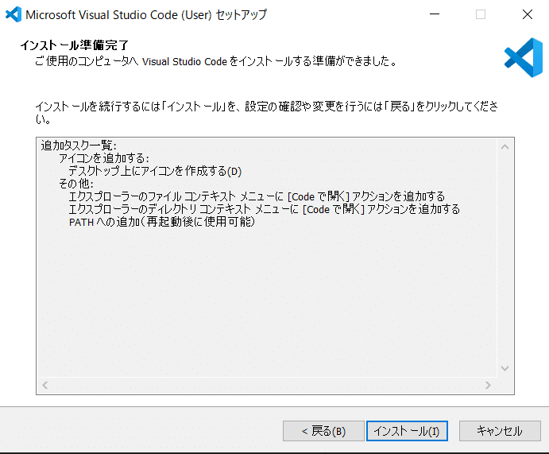This screenshot has width=549, height=454.
Task: Click the アイコンを追加する: line
Action: click(x=104, y=158)
